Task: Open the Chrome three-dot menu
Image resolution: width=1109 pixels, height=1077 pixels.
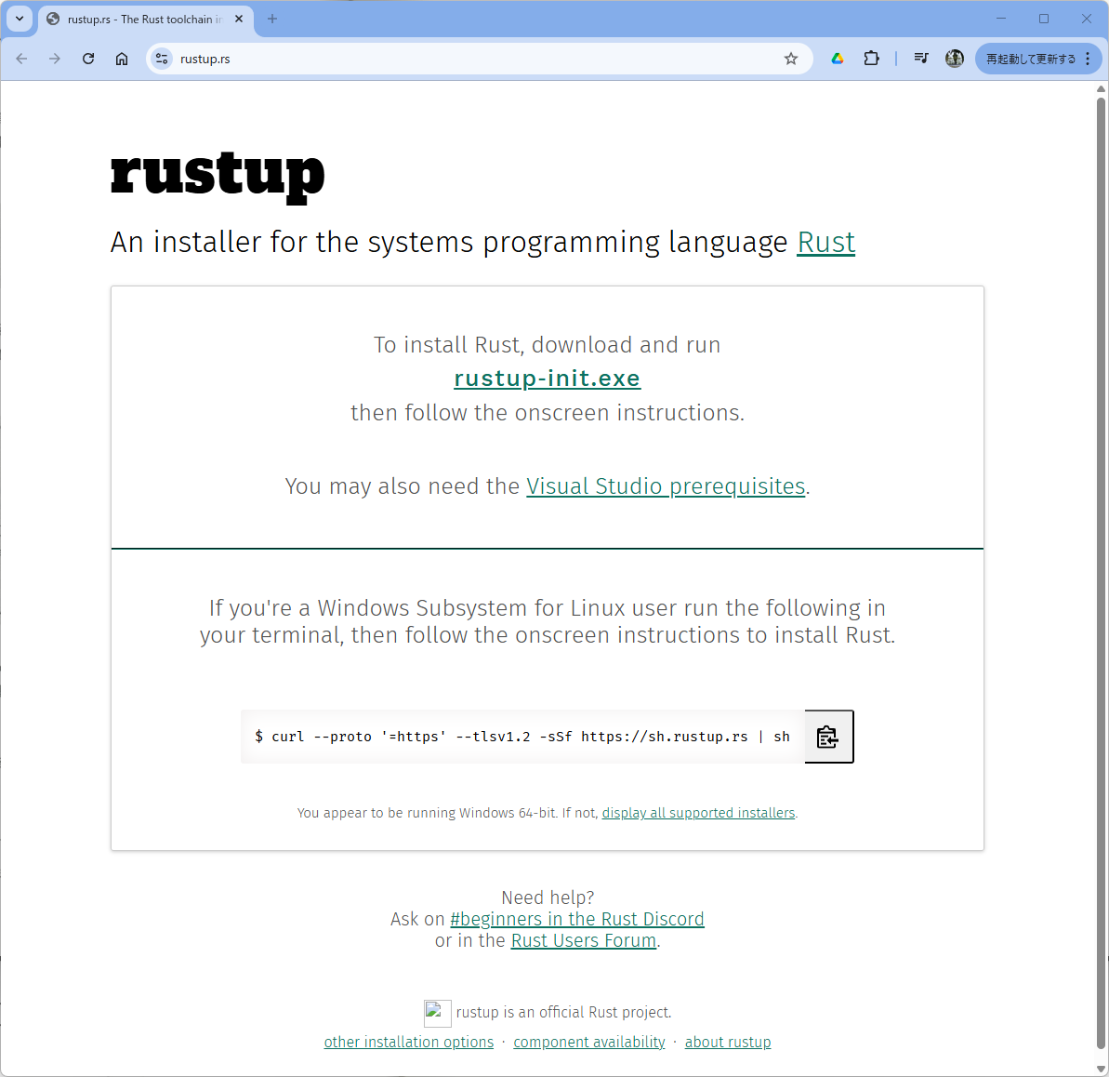Action: tap(1088, 59)
